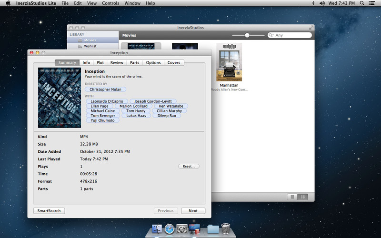The width and height of the screenshot is (381, 238).
Task: Click the 00:05:28 time value
Action: 89,174
